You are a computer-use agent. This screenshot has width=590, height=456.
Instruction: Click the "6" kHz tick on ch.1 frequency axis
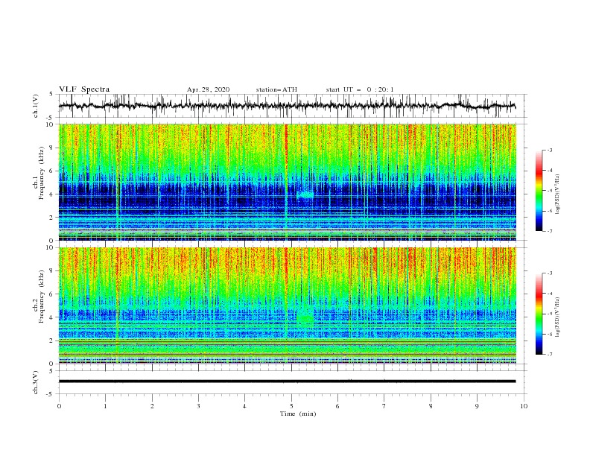[x=53, y=171]
